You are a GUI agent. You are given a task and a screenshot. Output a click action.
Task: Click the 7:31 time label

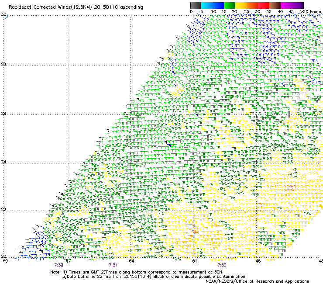pyautogui.click(x=113, y=265)
